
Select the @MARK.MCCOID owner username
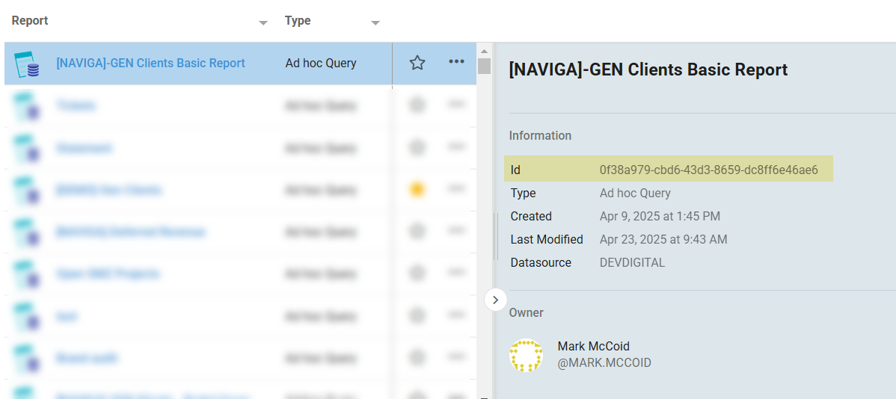pos(604,363)
